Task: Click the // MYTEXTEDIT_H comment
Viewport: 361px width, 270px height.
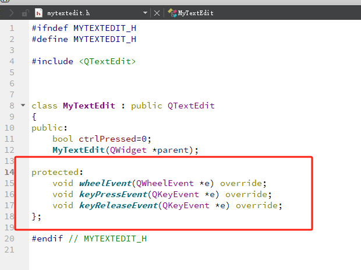Action: (108, 239)
